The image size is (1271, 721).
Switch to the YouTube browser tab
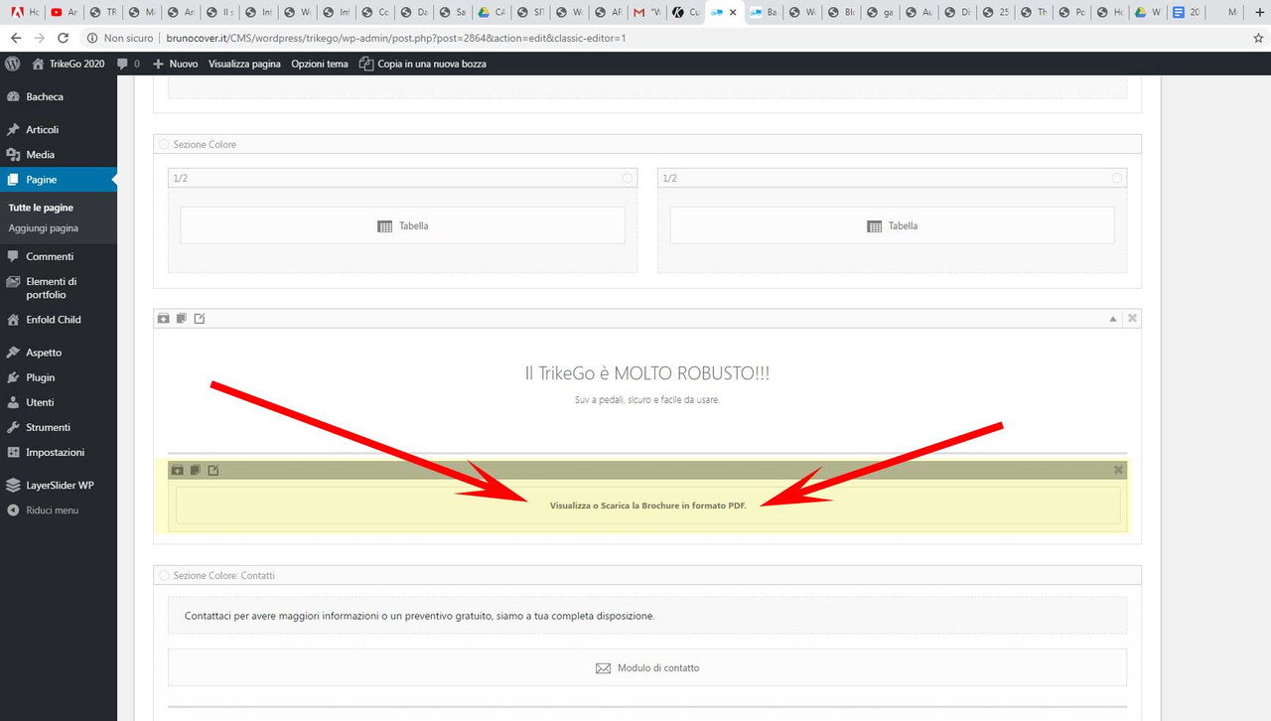pyautogui.click(x=65, y=12)
